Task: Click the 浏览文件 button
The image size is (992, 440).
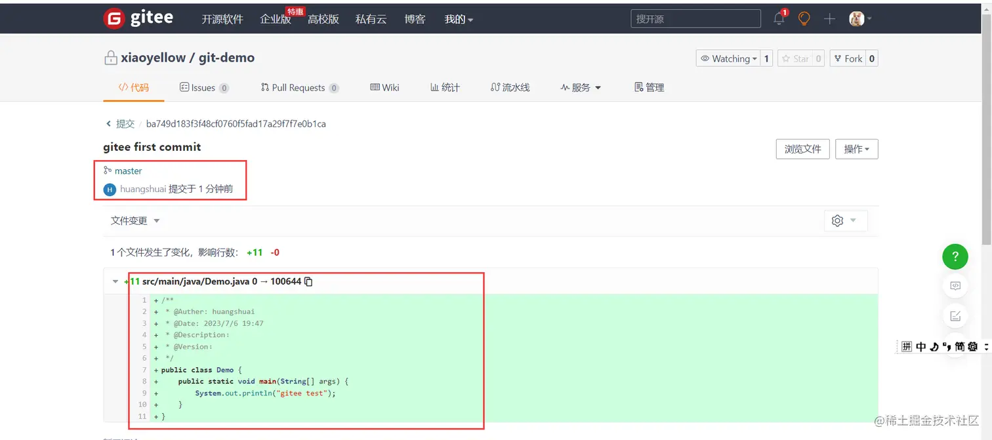Action: point(802,149)
